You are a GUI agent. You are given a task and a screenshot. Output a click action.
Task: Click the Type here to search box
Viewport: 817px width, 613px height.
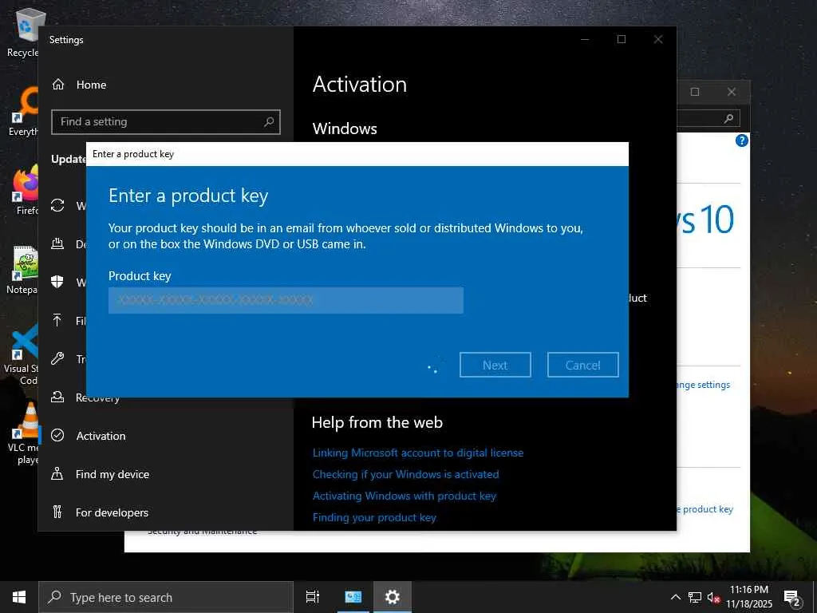[x=166, y=597]
